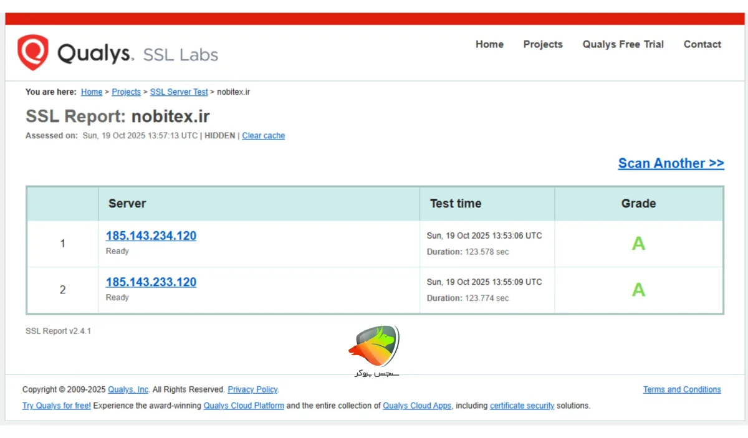Go to Home breadcrumb link
Image resolution: width=748 pixels, height=438 pixels.
92,92
